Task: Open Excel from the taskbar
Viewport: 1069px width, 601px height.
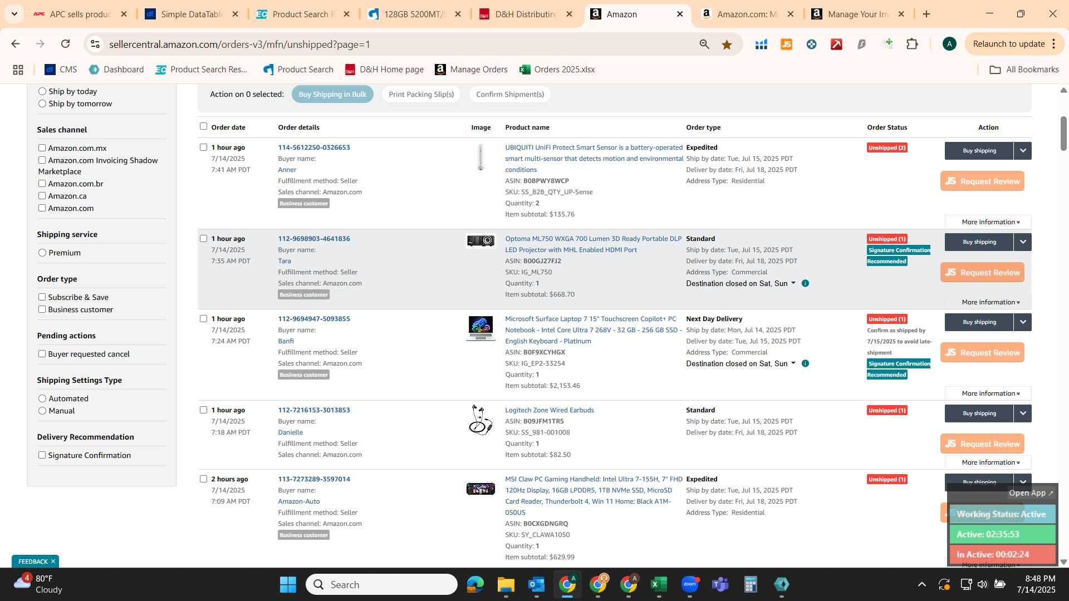Action: [659, 584]
